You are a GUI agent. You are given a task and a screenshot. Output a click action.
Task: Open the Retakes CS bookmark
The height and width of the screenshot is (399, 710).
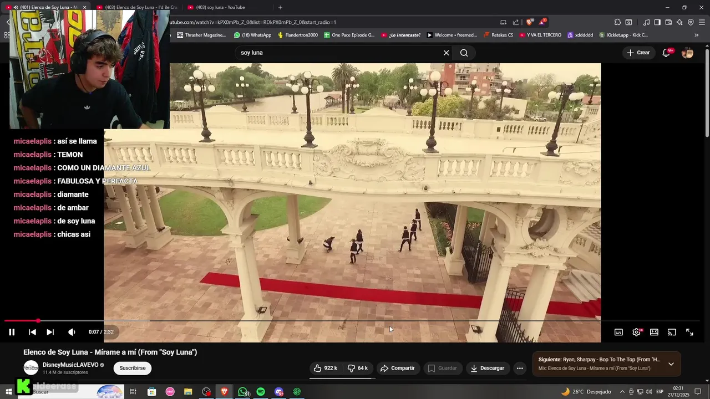tap(498, 35)
